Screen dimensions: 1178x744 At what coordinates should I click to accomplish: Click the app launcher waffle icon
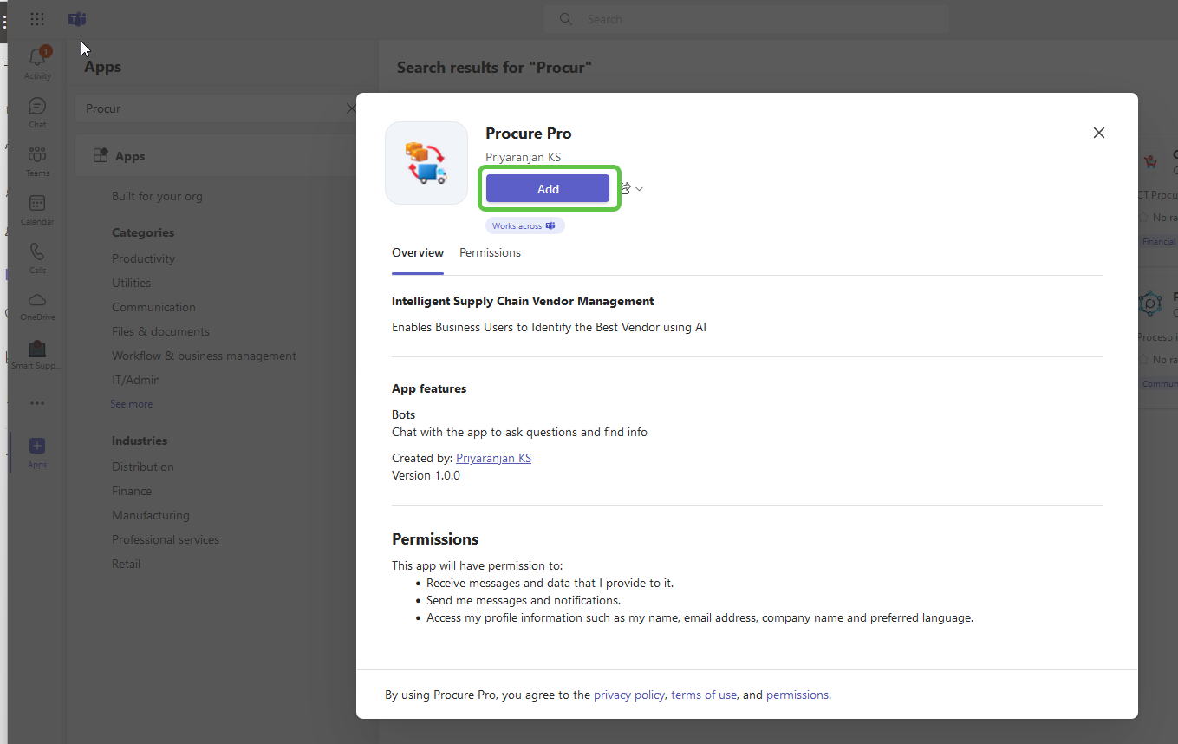click(x=37, y=19)
